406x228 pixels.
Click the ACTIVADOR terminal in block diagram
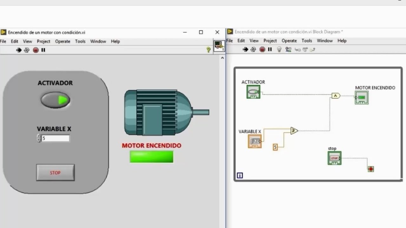pyautogui.click(x=253, y=92)
